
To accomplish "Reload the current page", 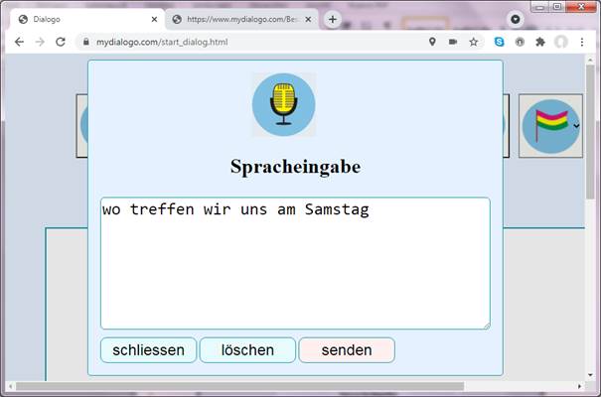I will (61, 42).
